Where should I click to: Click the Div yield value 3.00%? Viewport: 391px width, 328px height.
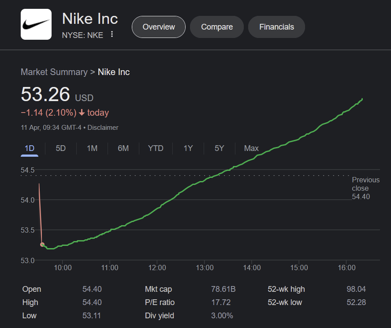(x=222, y=316)
